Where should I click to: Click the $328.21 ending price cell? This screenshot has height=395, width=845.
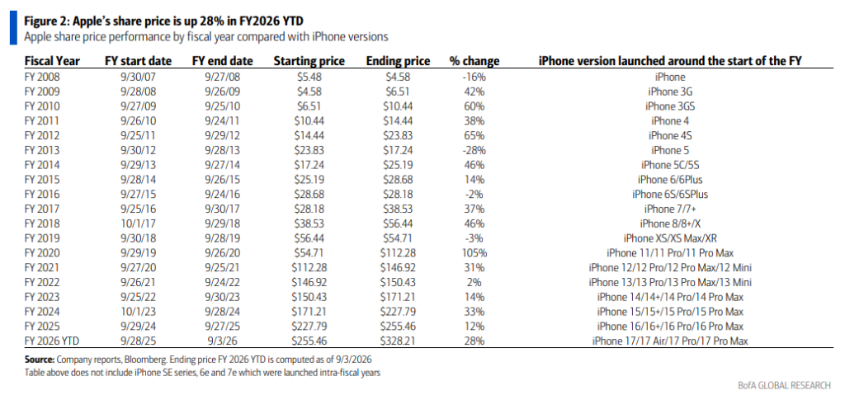coord(399,341)
